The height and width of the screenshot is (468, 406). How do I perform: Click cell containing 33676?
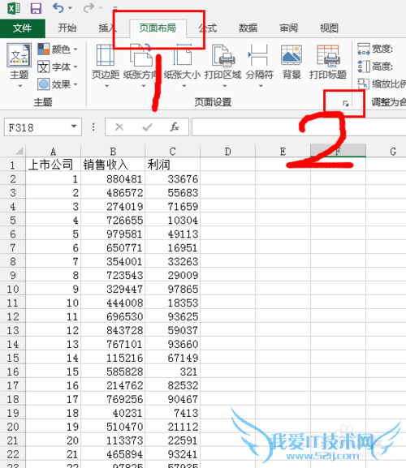(173, 178)
